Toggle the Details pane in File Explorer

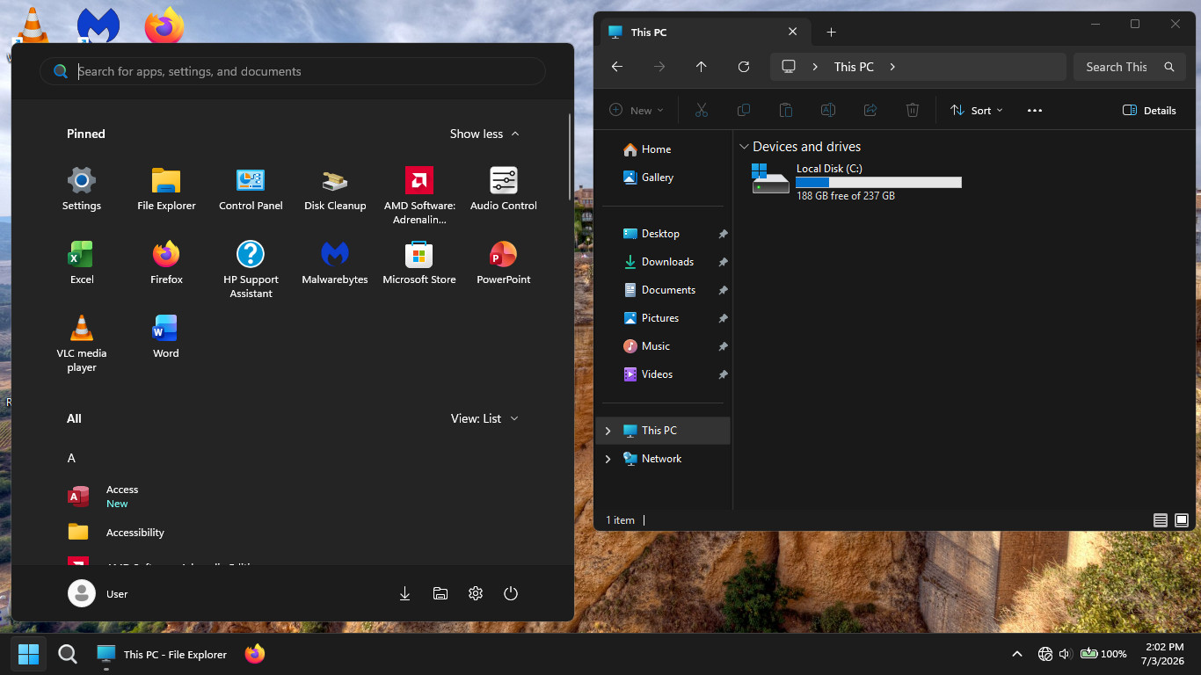point(1149,110)
